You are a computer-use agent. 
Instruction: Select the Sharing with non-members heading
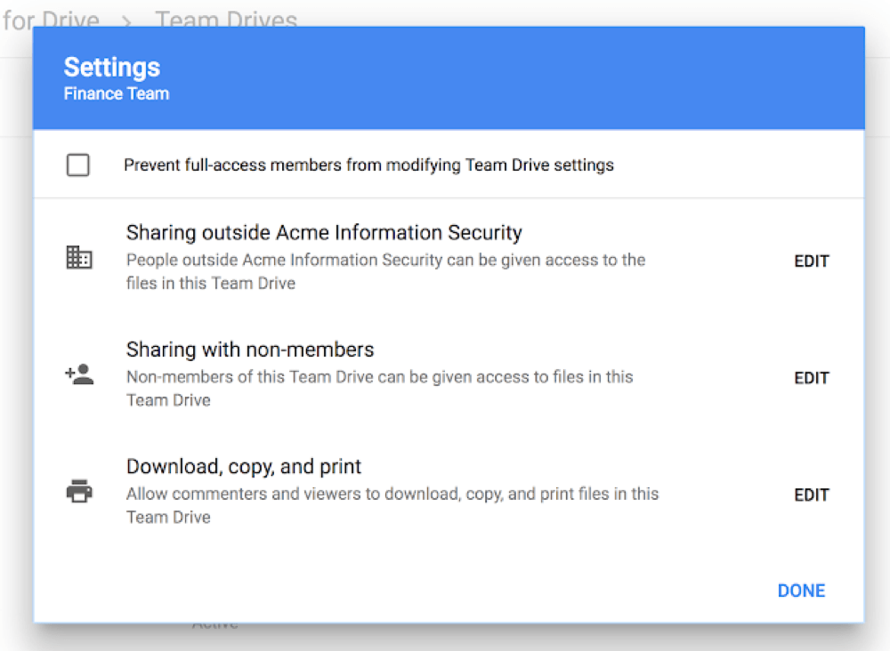[250, 349]
